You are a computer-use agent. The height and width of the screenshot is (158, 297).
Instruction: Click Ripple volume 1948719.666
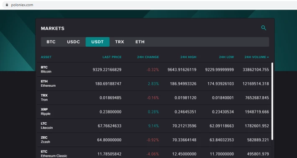coord(257,112)
